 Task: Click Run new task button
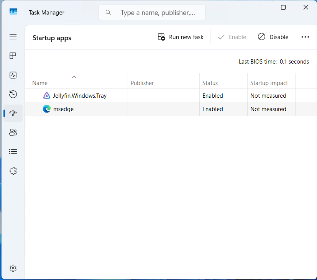click(x=181, y=37)
